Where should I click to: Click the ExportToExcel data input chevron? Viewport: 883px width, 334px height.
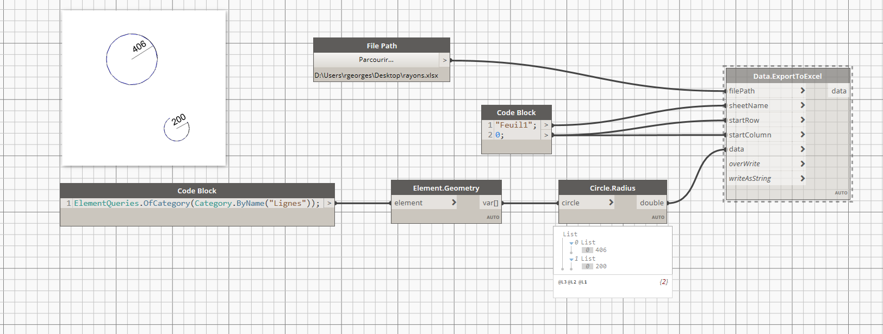click(x=803, y=149)
